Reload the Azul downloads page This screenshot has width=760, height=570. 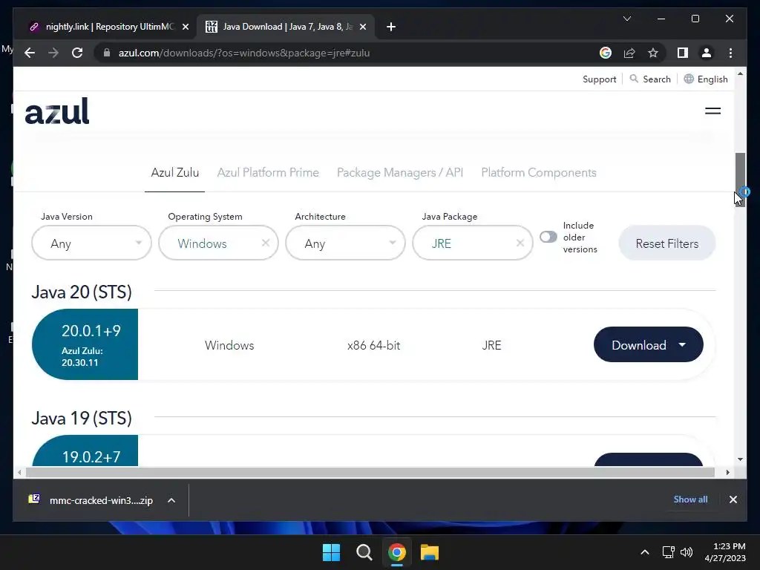click(x=77, y=53)
